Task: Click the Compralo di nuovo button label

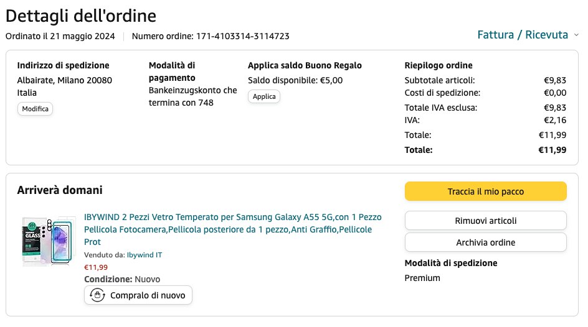Action: point(148,295)
